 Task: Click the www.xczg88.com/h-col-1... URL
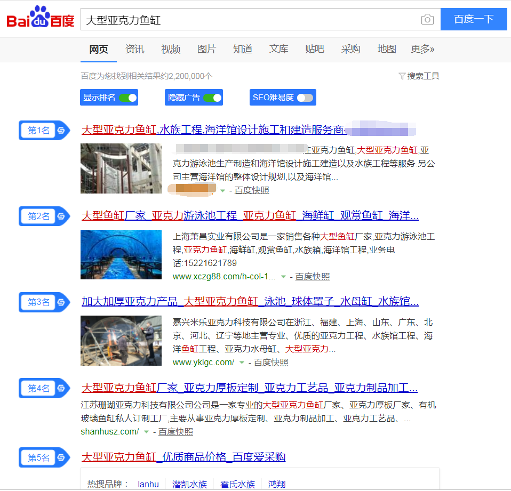tap(224, 277)
